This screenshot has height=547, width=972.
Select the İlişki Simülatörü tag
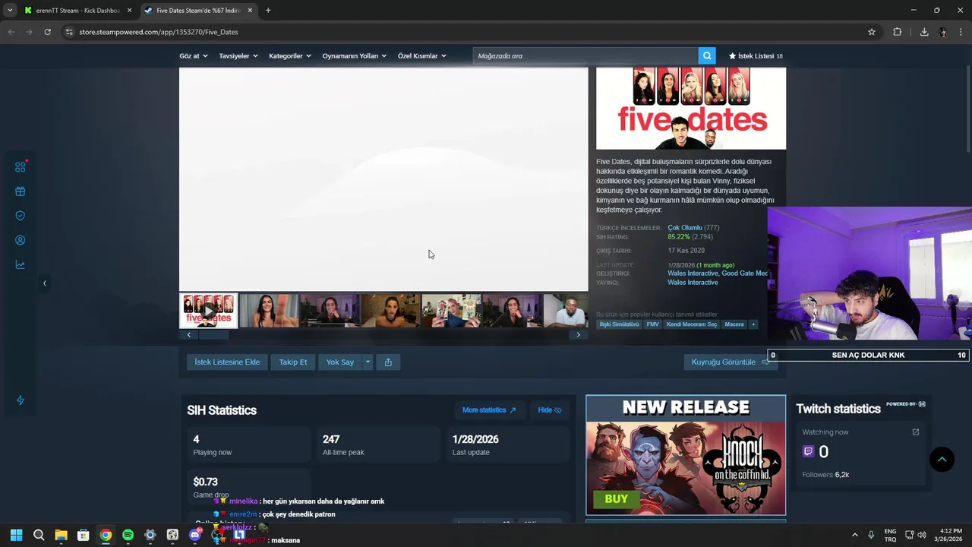[620, 324]
